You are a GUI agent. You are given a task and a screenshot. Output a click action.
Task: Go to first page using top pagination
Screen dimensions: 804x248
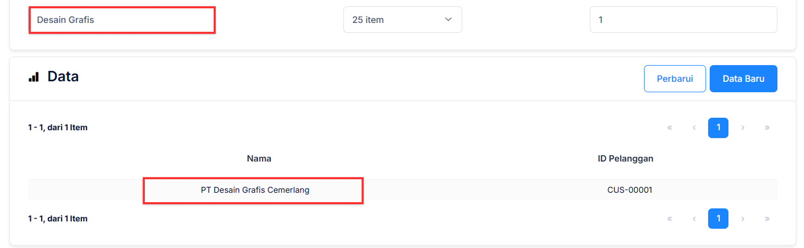(x=670, y=128)
